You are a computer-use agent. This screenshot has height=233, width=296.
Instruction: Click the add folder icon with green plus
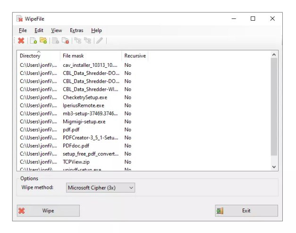(x=43, y=40)
